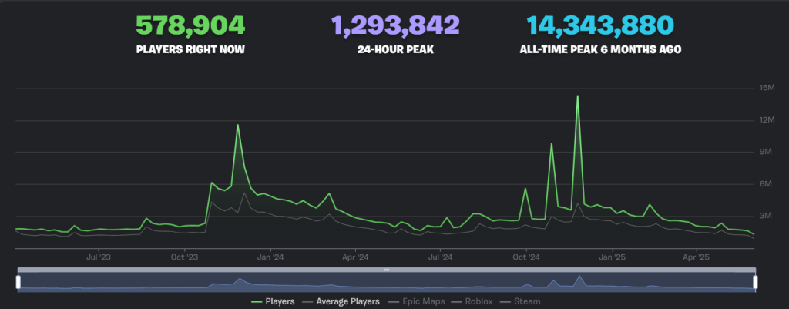Hide the Average Players series
This screenshot has width=789, height=309.
coord(344,301)
